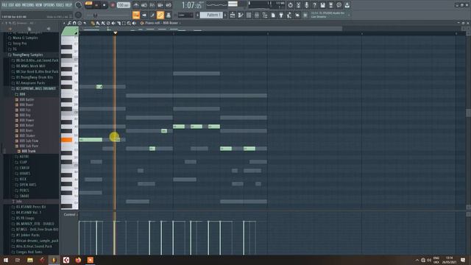Open the piano roll main menu arrow
Screen dimensions: 471x265
64,23
